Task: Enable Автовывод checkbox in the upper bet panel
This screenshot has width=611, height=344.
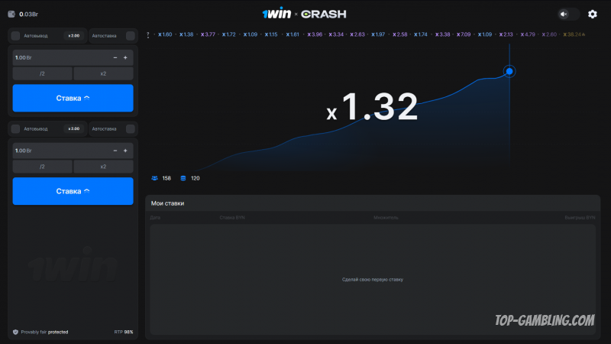Action: coord(15,36)
